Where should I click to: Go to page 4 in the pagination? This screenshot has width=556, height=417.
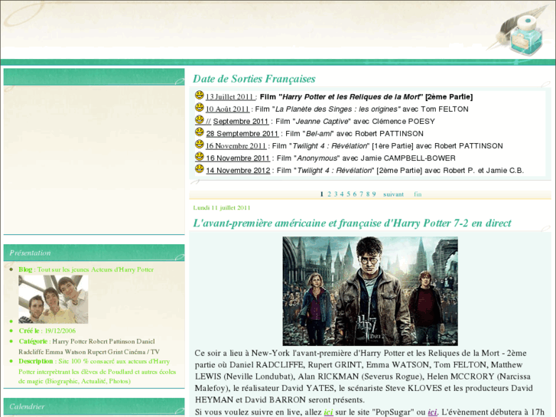click(x=342, y=194)
